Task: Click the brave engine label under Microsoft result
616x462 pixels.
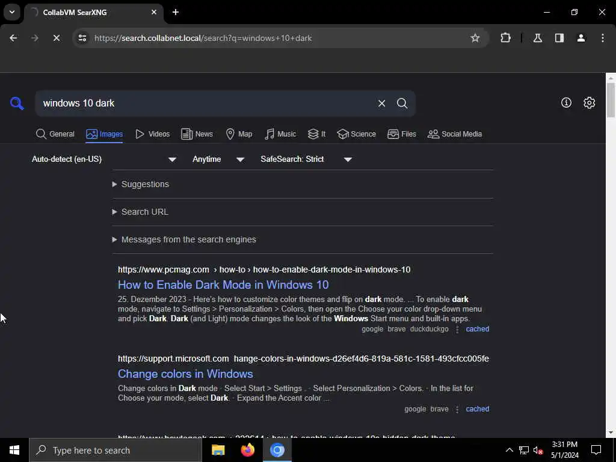Action: 439,408
